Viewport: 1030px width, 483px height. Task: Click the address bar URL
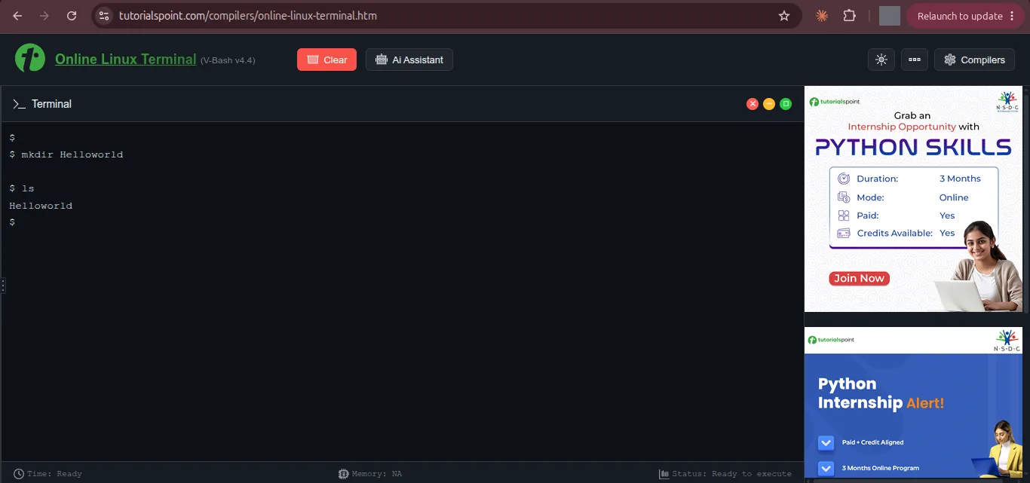pyautogui.click(x=248, y=16)
